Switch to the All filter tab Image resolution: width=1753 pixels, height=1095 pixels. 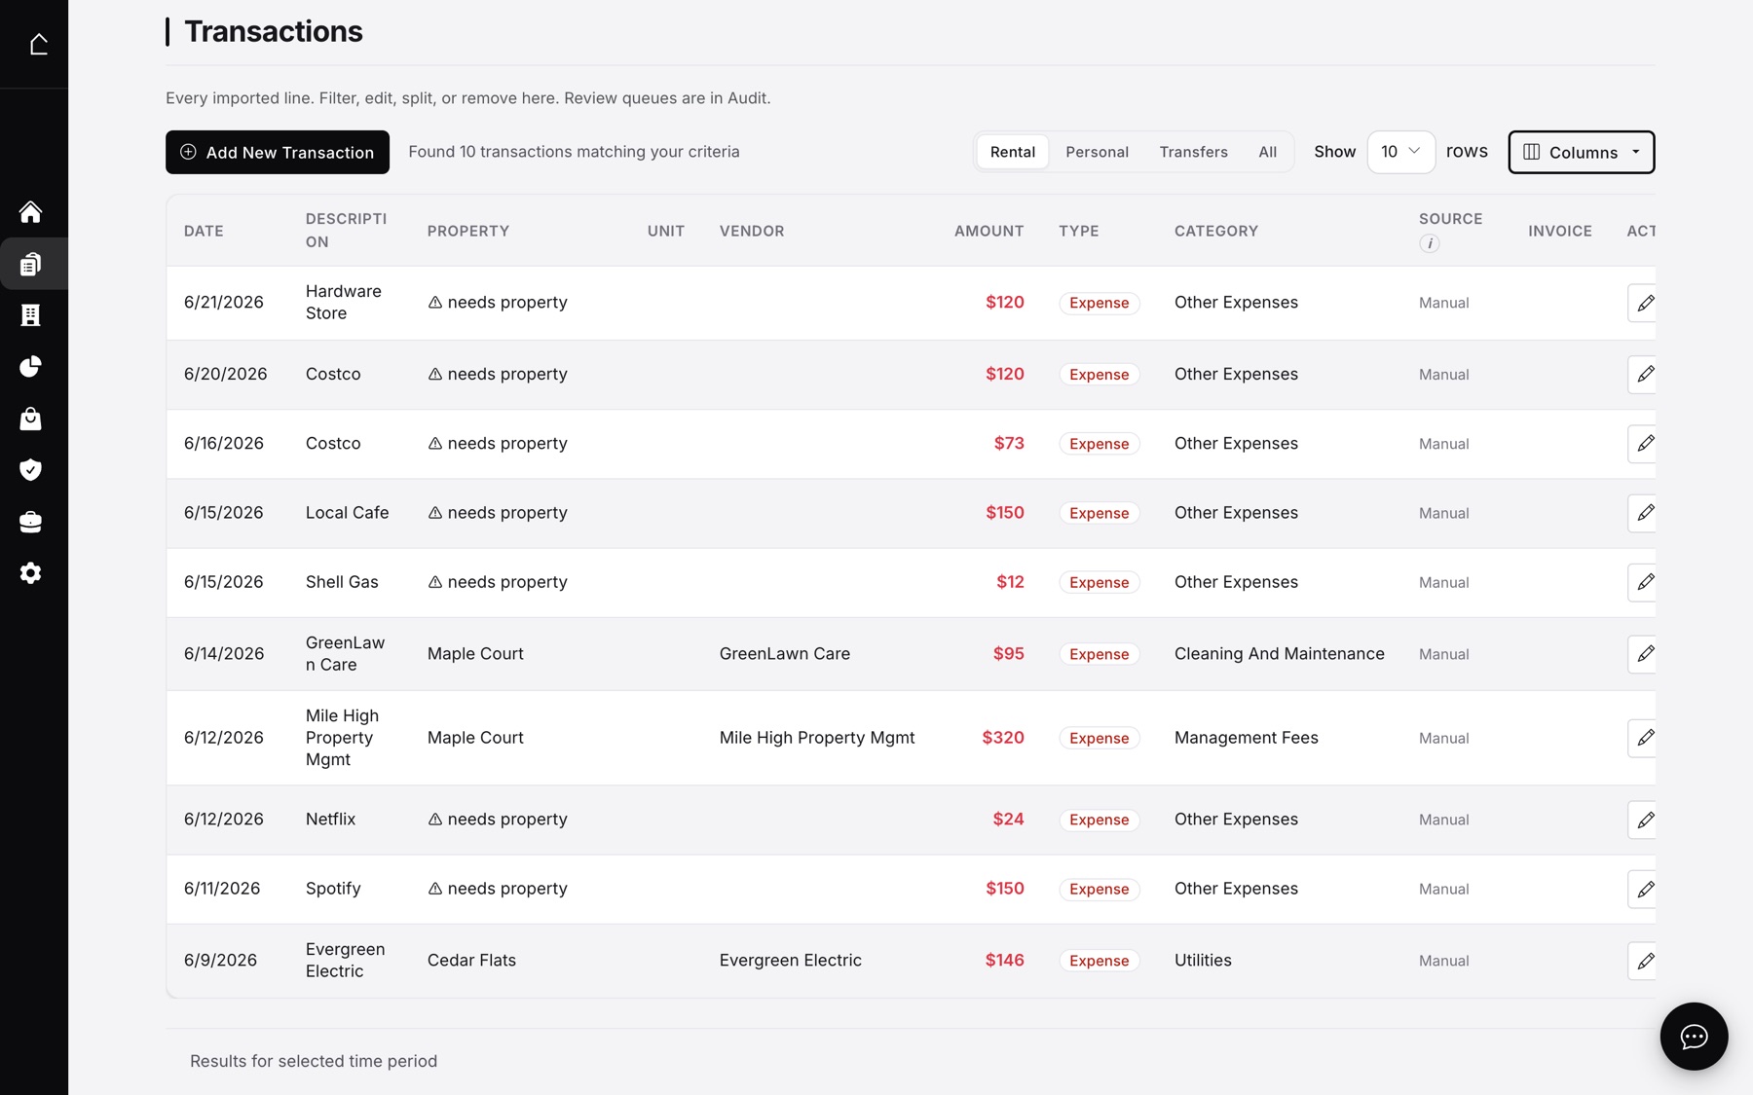click(x=1267, y=152)
